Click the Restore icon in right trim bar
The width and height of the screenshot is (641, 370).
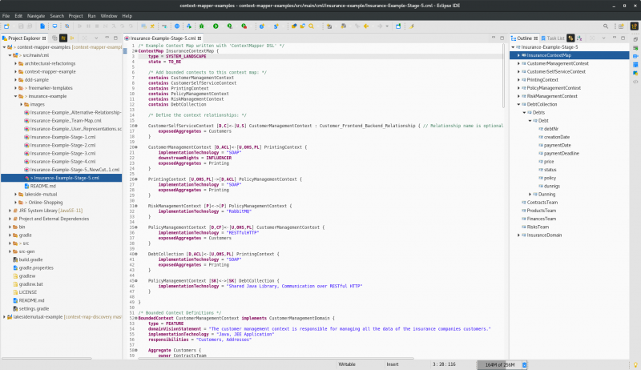pyautogui.click(x=635, y=39)
